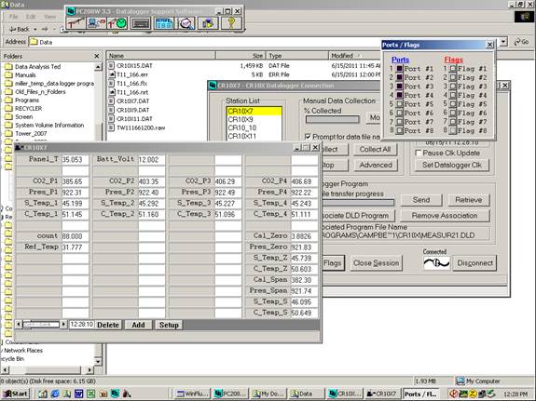Screen dimensions: 536x401
Task: Open the View menu in Data Explorer window
Action: pyautogui.click(x=50, y=17)
